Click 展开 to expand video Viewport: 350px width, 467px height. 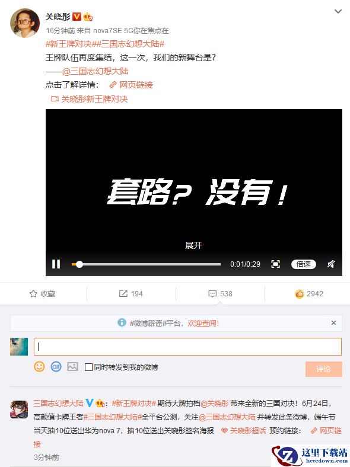point(193,245)
